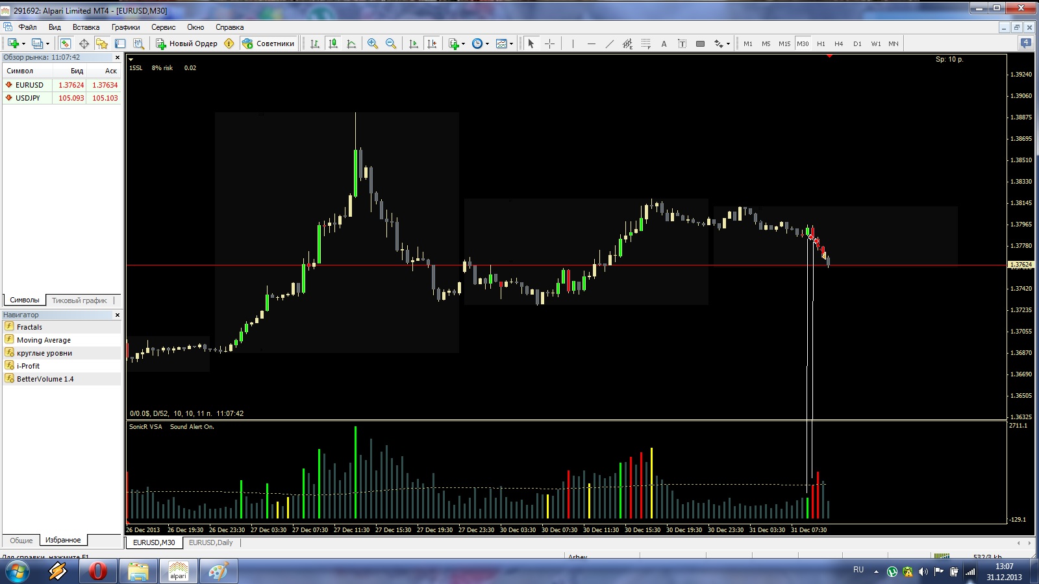Toggle chart shift icon

(431, 43)
